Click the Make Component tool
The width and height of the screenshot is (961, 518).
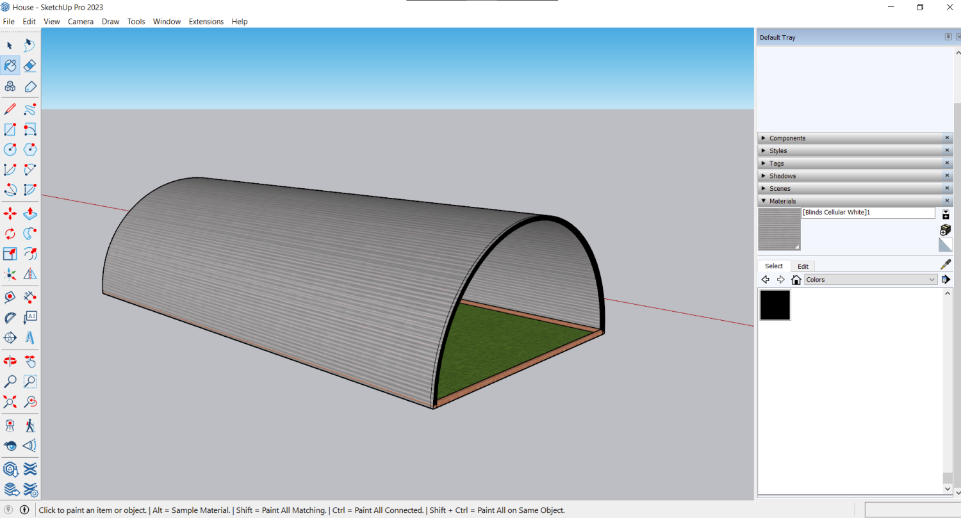(10, 86)
